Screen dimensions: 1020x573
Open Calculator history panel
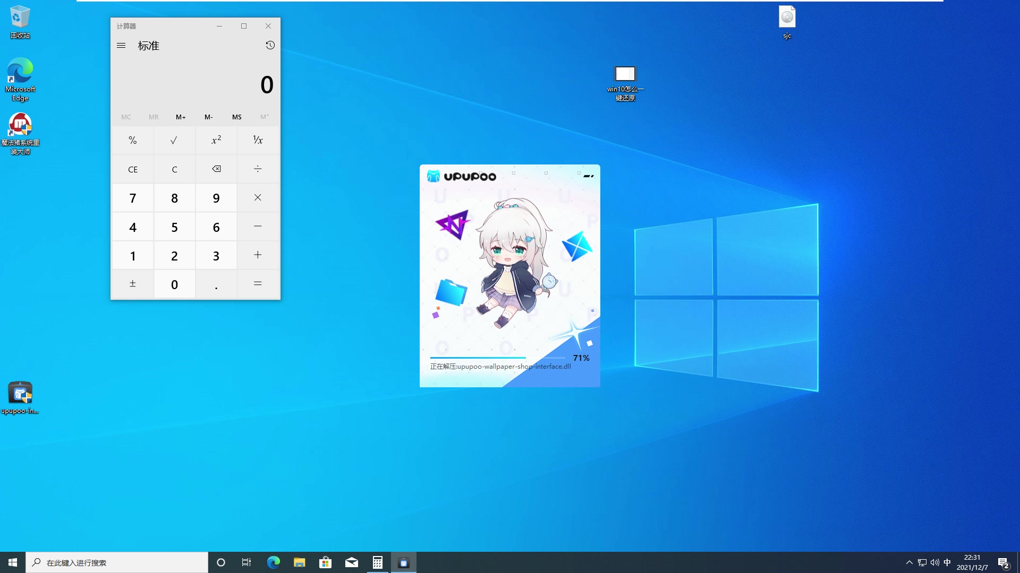click(x=270, y=46)
